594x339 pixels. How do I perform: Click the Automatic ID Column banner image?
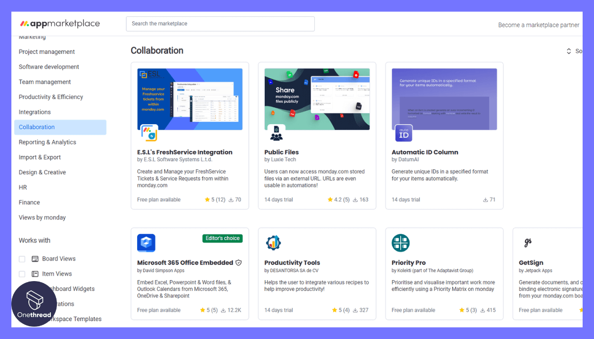pyautogui.click(x=445, y=99)
